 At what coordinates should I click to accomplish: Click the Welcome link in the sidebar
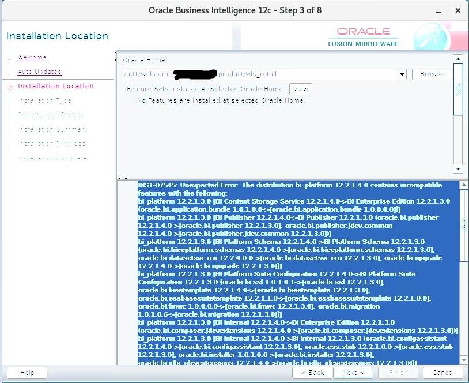click(x=31, y=57)
